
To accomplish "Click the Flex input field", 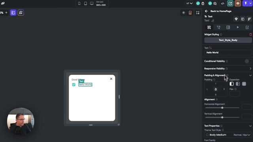I will click(234, 94).
